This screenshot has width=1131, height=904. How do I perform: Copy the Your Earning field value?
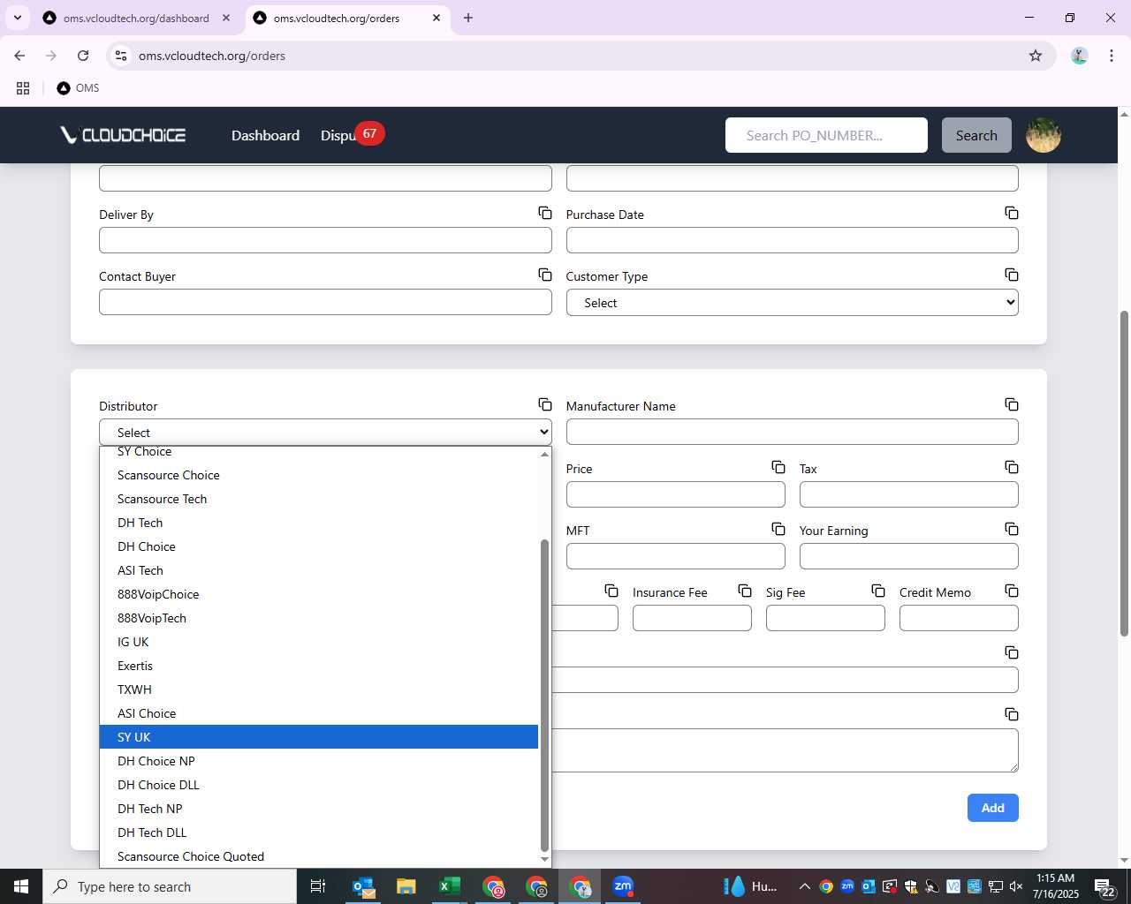1012,530
